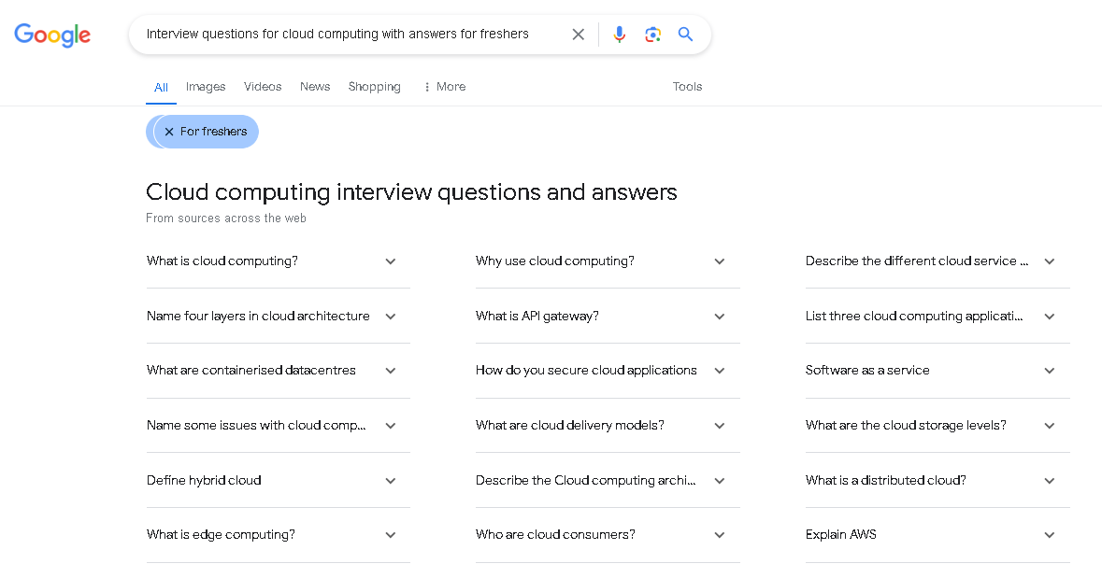Screen dimensions: 1102x564
Task: Expand 'What are cloud delivery models?' chevron
Action: tap(719, 426)
